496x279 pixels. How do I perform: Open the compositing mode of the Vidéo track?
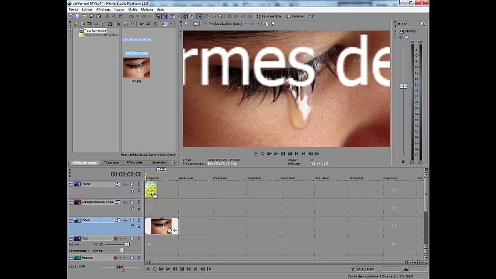[132, 226]
